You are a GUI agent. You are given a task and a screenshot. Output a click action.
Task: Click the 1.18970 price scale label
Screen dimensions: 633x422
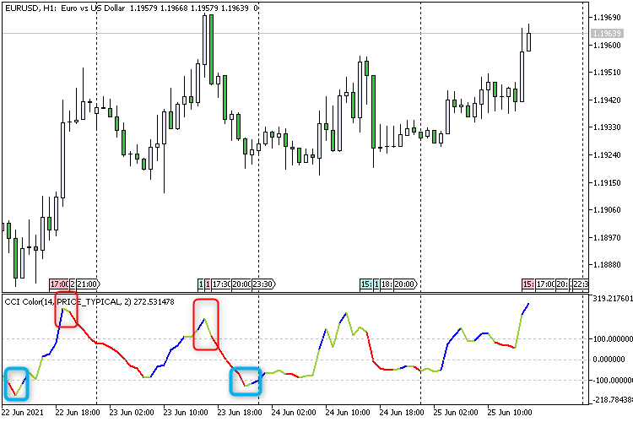point(607,237)
